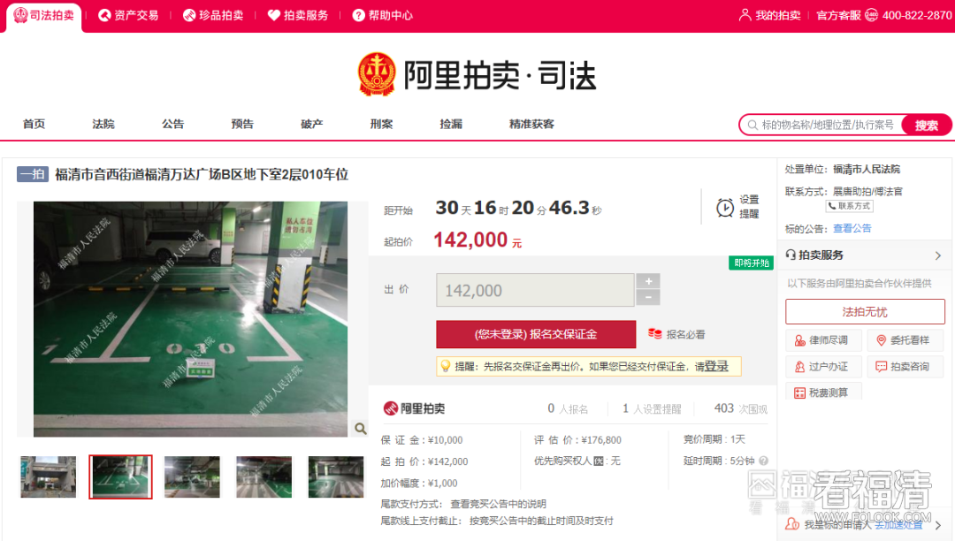The height and width of the screenshot is (541, 955).
Task: Open the 司法拍卖 tab
Action: [44, 15]
